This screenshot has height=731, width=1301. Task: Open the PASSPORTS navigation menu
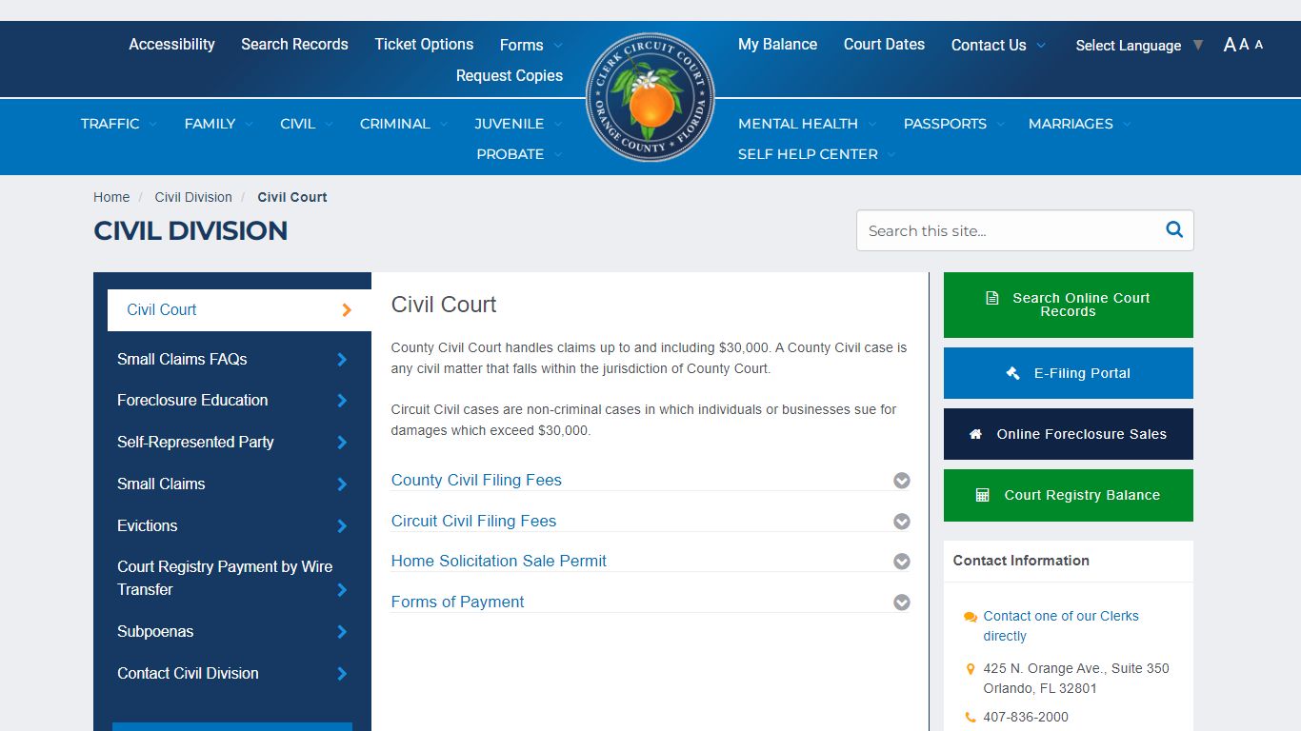click(x=952, y=124)
